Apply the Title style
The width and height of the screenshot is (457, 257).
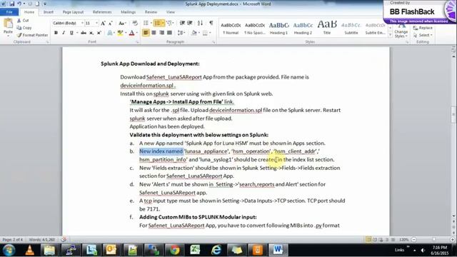click(327, 29)
